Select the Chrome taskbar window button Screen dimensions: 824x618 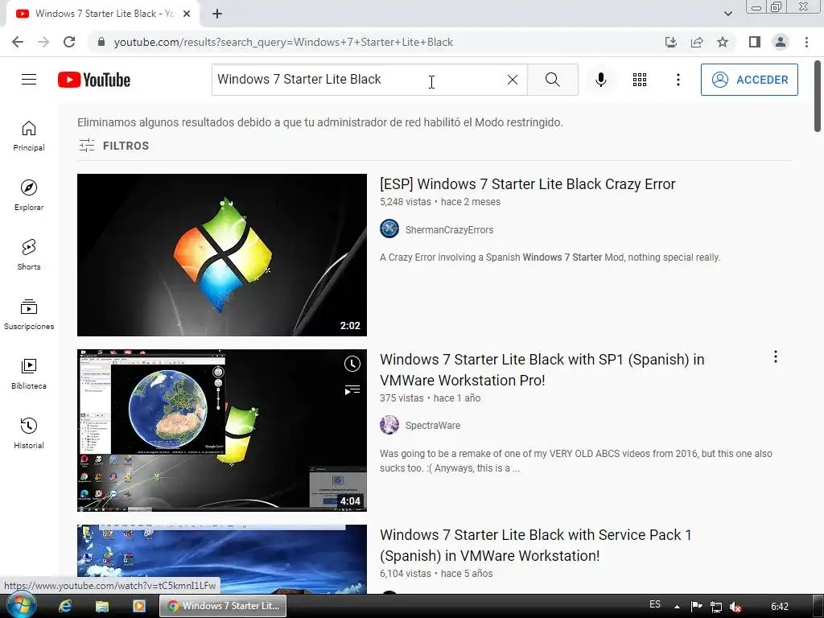(x=224, y=606)
